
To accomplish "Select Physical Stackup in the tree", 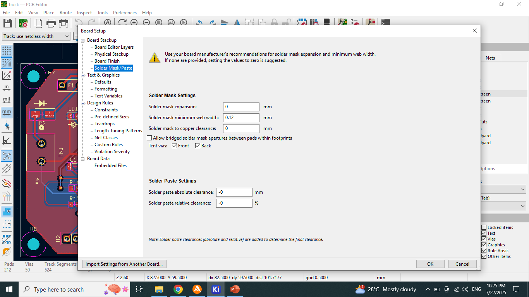I will pyautogui.click(x=112, y=54).
